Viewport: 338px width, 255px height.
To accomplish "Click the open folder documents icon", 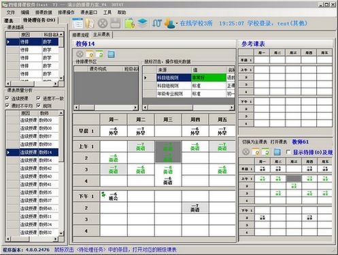I will [x=90, y=23].
